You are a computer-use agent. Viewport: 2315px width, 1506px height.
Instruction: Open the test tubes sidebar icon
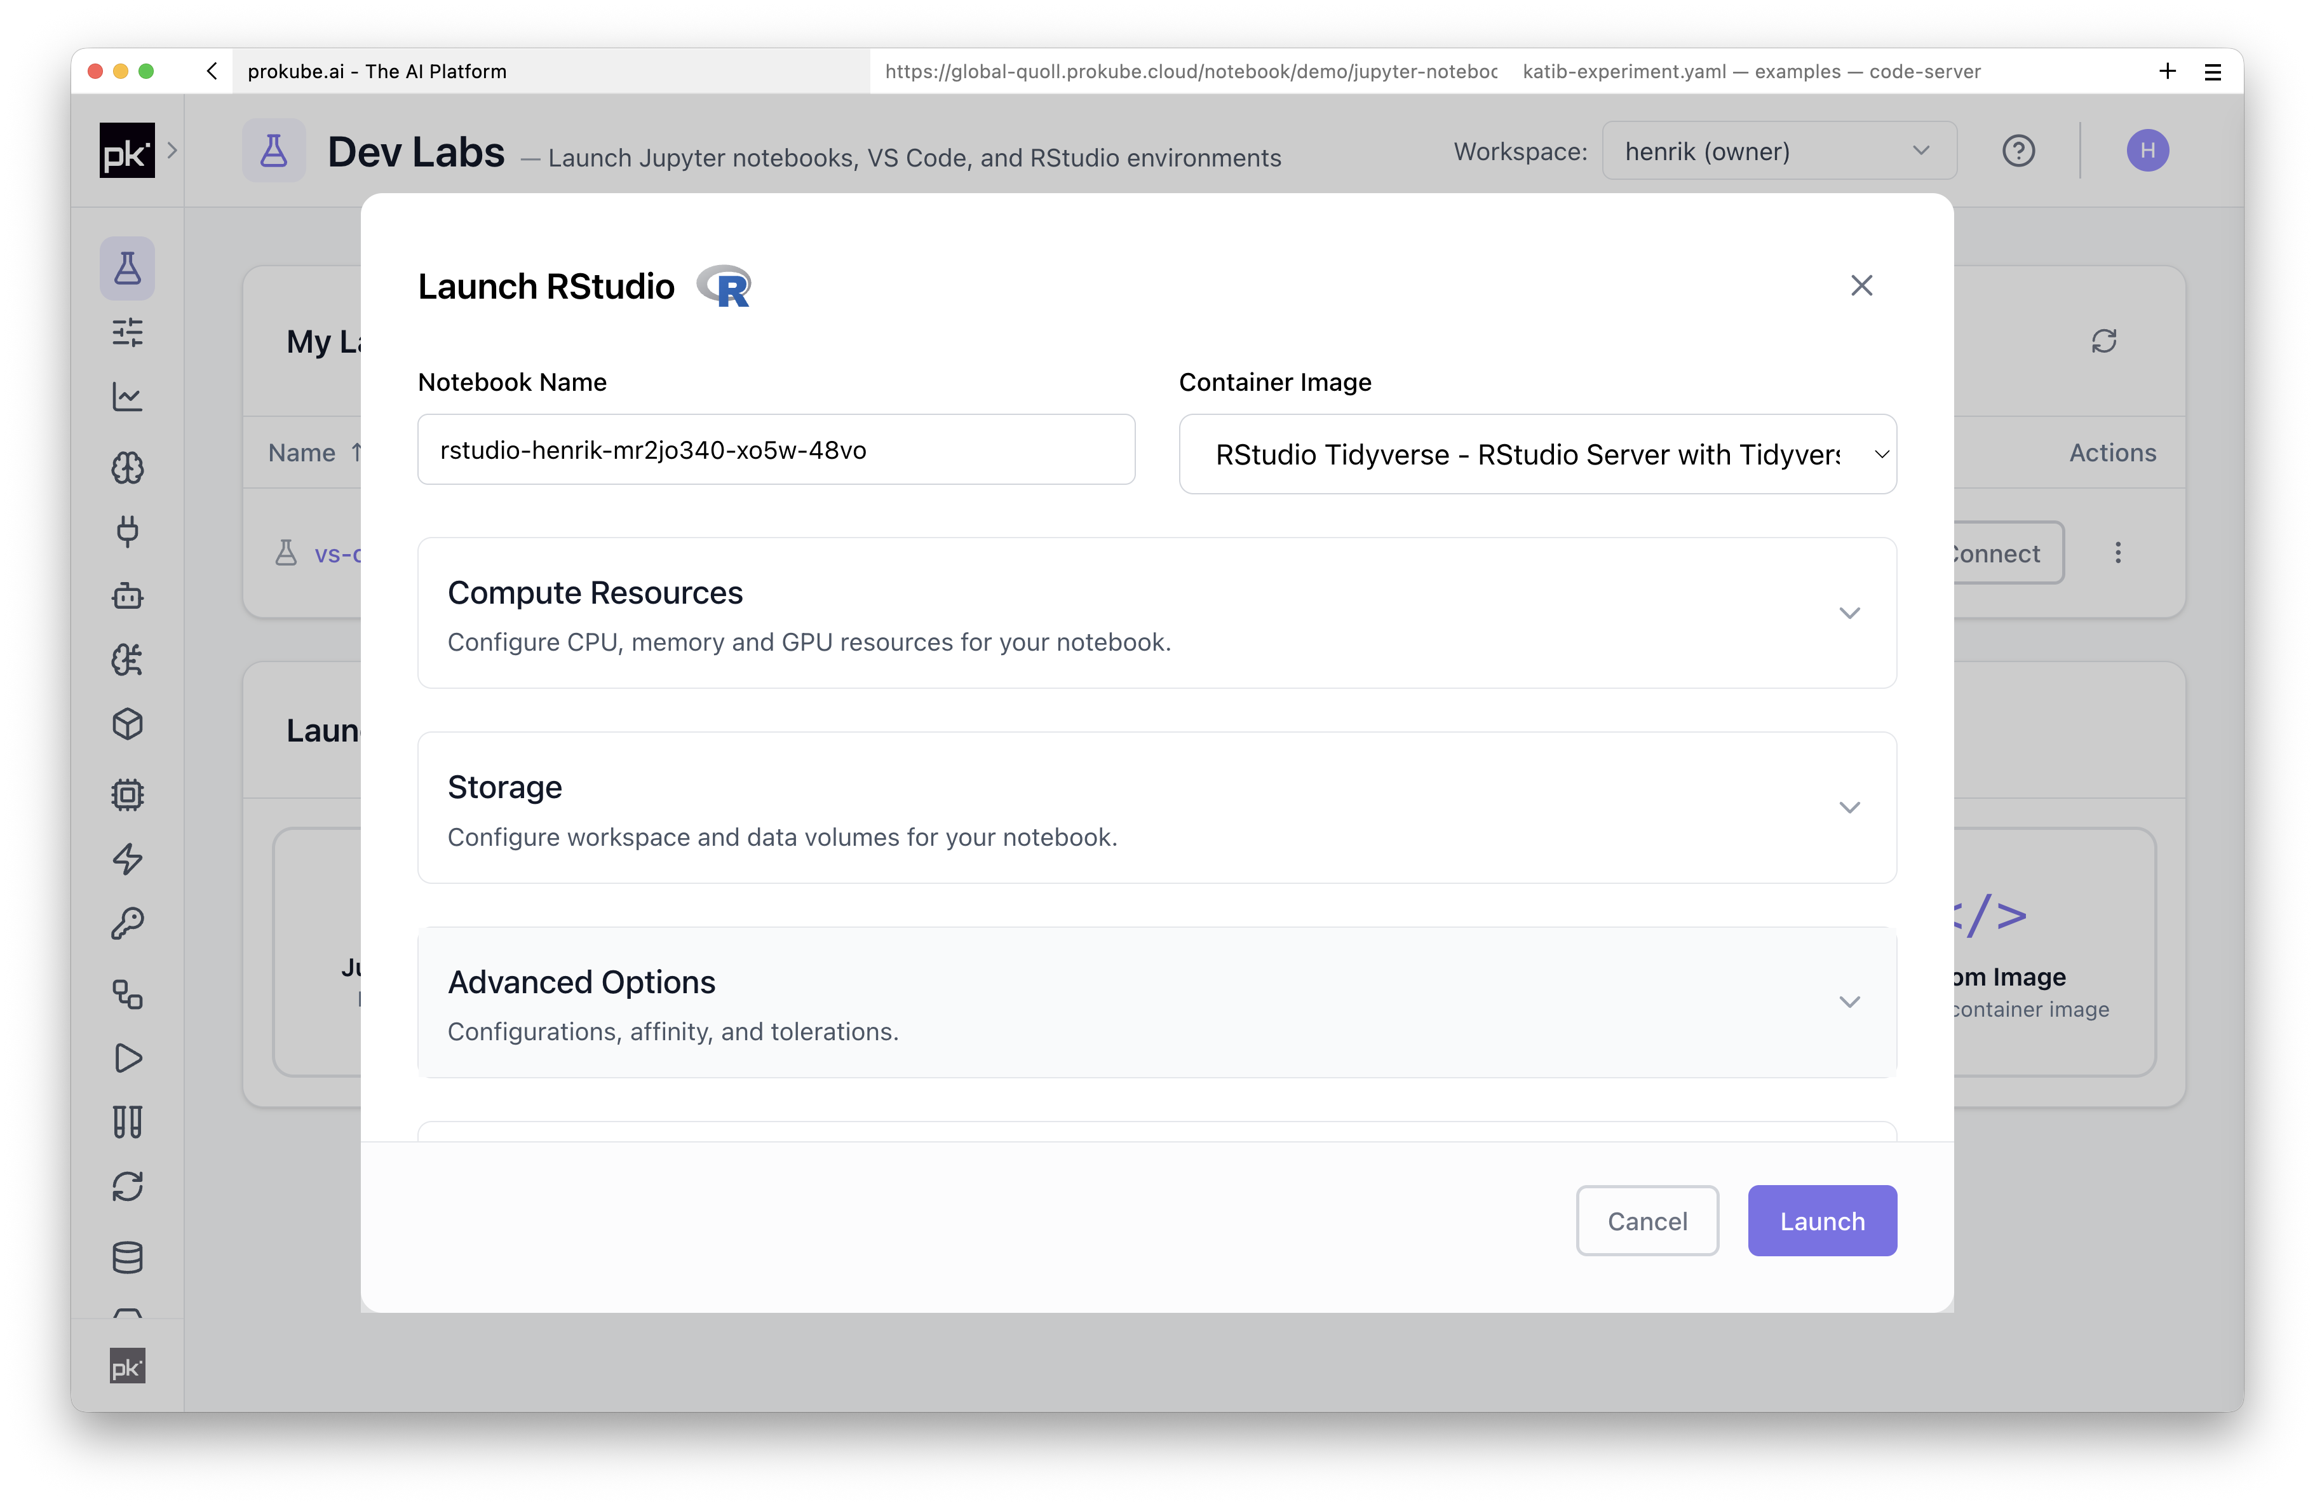(x=128, y=1122)
